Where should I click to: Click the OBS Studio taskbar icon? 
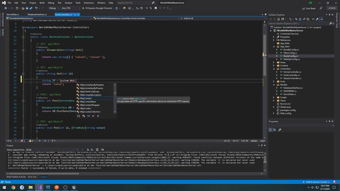65,188
